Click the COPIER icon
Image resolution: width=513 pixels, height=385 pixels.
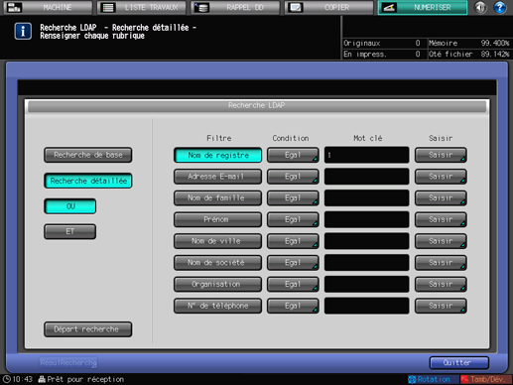(x=296, y=7)
